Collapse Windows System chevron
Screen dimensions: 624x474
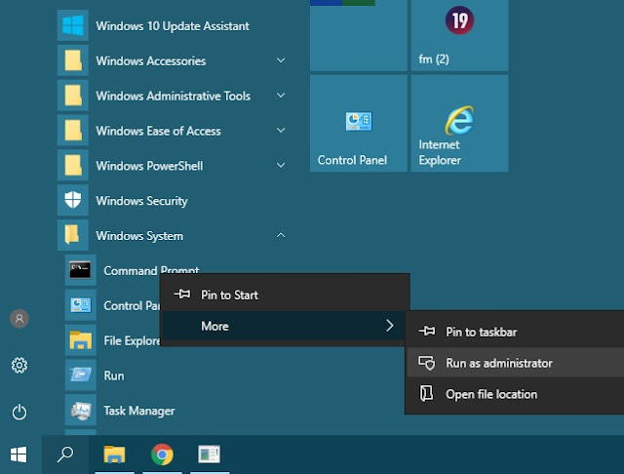(x=281, y=235)
